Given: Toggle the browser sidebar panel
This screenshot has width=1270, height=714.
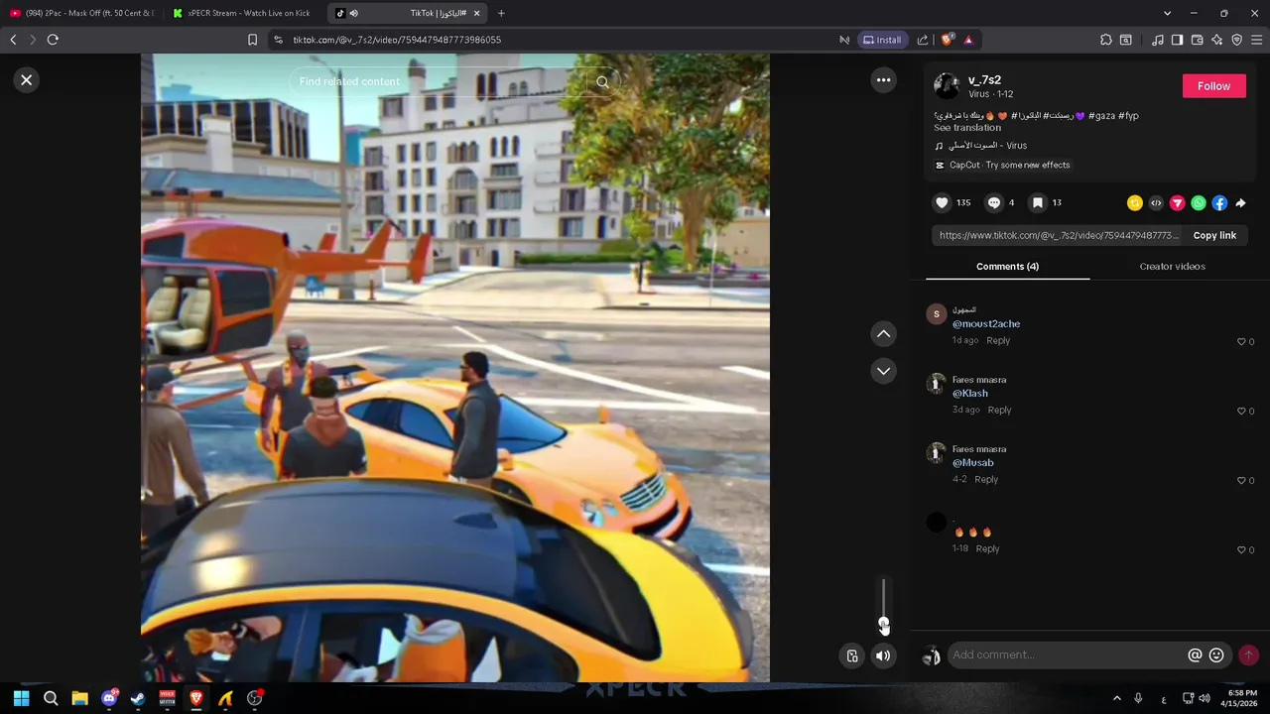Looking at the screenshot, I should point(1177,40).
